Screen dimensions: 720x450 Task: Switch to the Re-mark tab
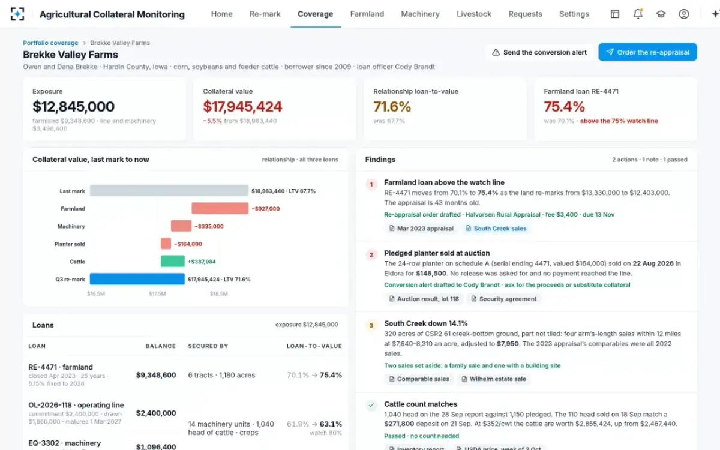pos(265,14)
